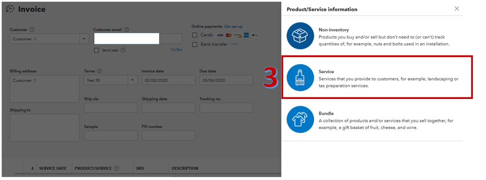Pick the Bundle shirts icon

(x=300, y=119)
